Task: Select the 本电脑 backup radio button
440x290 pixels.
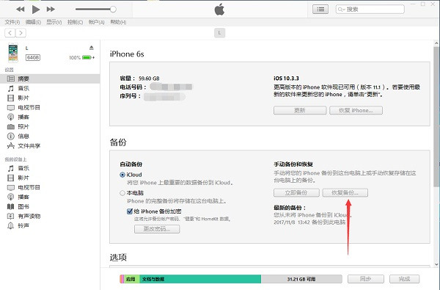Action: click(122, 193)
